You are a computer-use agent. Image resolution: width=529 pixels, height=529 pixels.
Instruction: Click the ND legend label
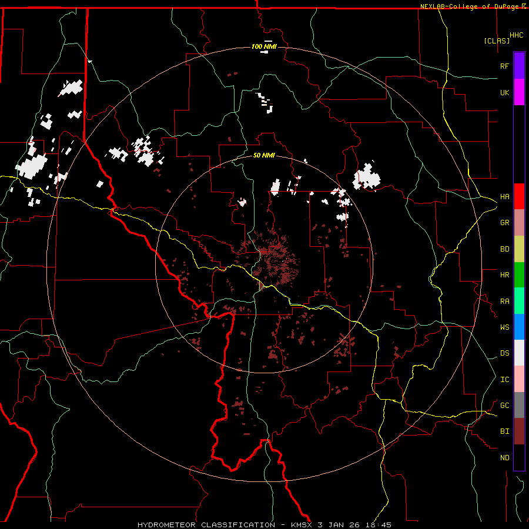pos(505,457)
